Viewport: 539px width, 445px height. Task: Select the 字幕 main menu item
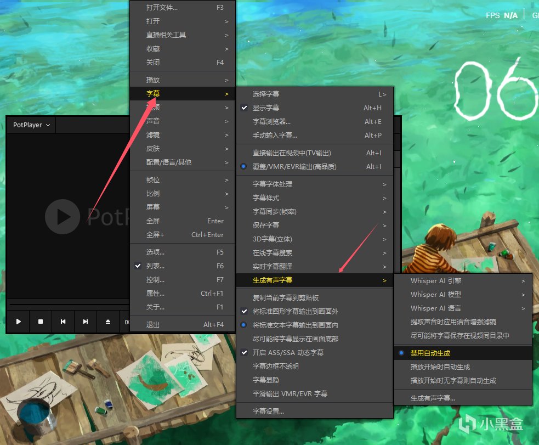pyautogui.click(x=183, y=93)
